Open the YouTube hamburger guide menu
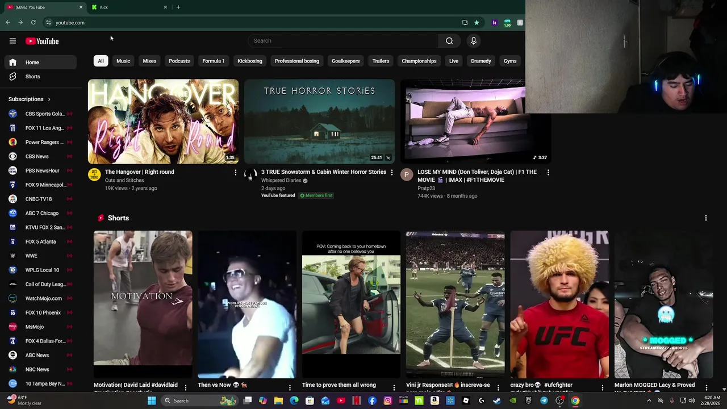The height and width of the screenshot is (409, 727). (x=12, y=41)
